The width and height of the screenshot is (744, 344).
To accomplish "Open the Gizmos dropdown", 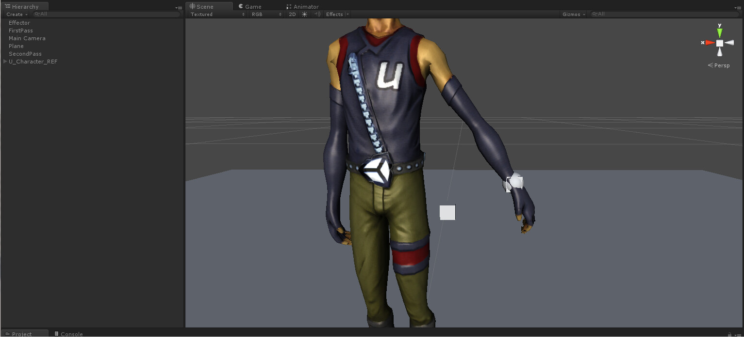I will (x=573, y=14).
